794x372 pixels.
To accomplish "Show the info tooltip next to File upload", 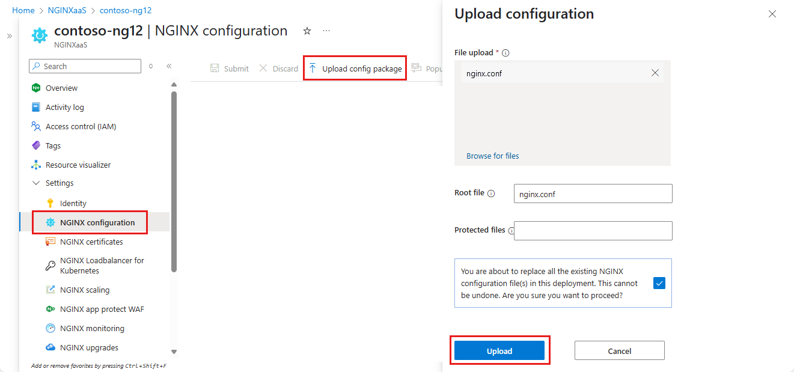I will click(x=505, y=53).
